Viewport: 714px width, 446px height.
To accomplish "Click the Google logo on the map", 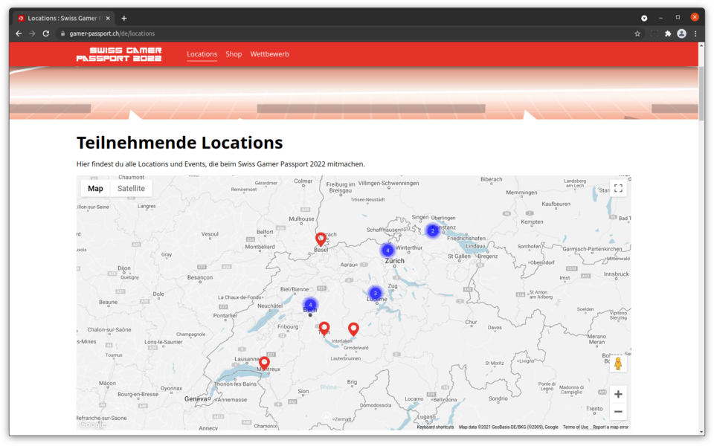I will coord(92,424).
